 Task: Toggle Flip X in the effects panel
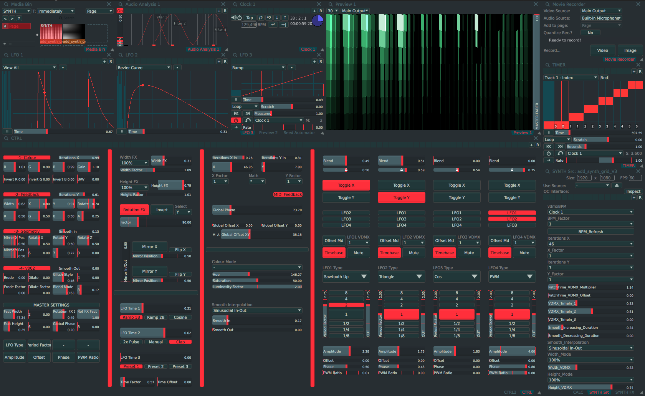pos(180,249)
